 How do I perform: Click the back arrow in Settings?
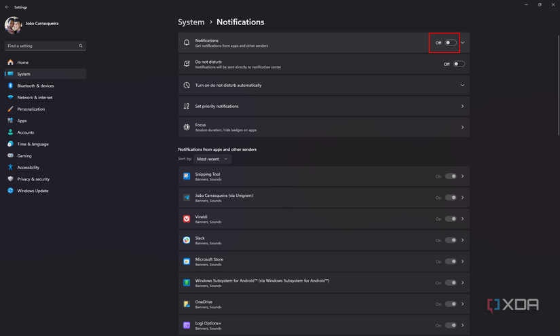[x=6, y=7]
